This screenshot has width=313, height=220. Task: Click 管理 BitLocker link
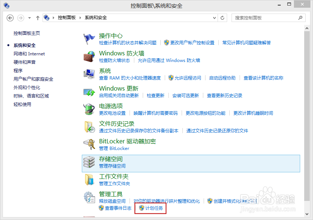[114, 148]
